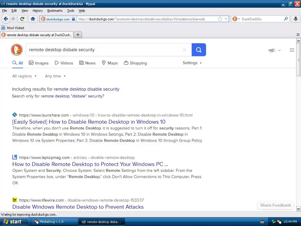
Task: Click the isunshare favicon icon
Action: [15, 115]
